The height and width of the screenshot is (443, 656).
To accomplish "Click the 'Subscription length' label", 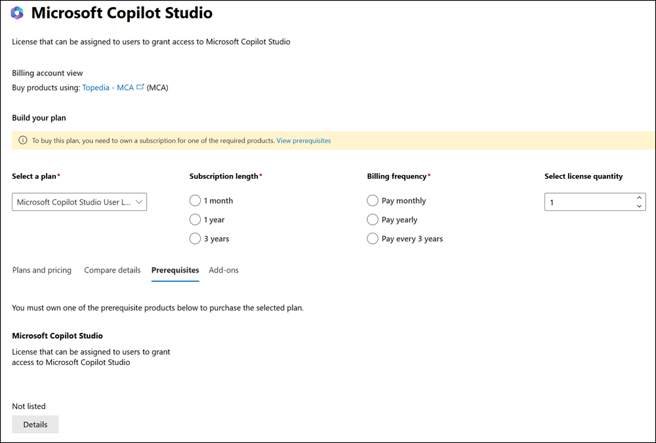I will pyautogui.click(x=224, y=176).
